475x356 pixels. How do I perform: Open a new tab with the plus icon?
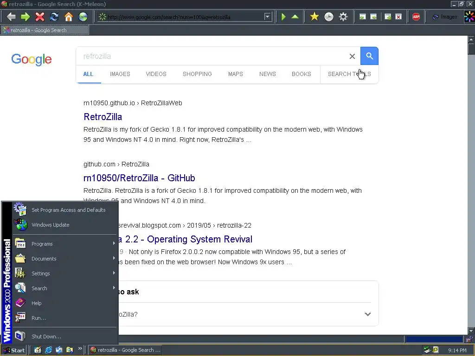[387, 17]
